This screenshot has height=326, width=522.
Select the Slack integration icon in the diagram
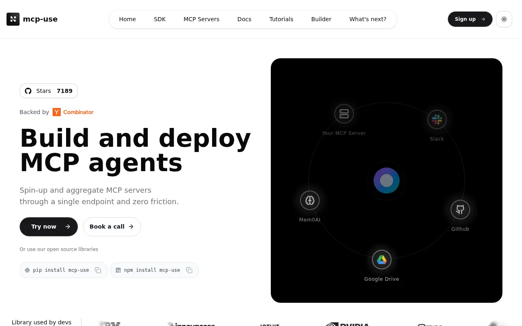coord(437,119)
